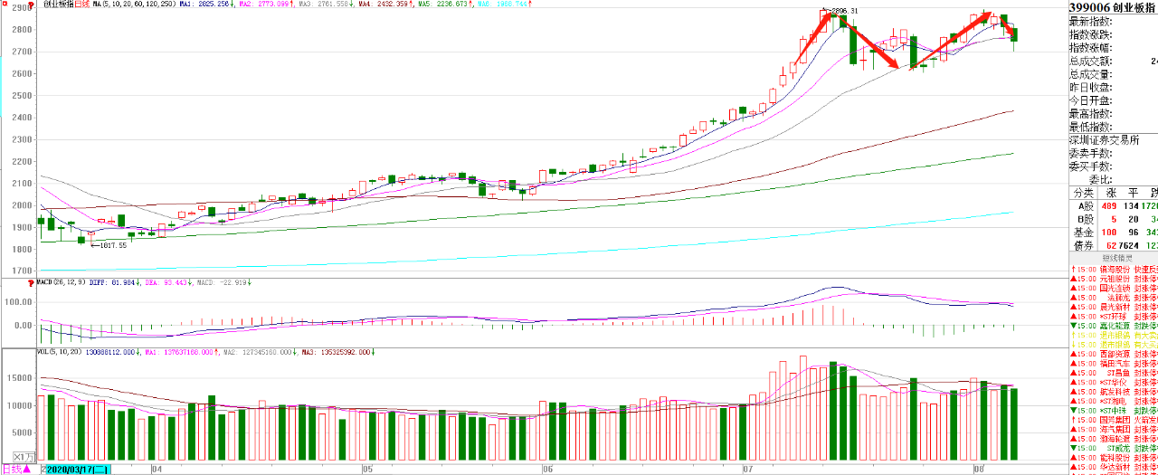
Task: Select the 债券 row in statistics table
Action: coord(1114,245)
